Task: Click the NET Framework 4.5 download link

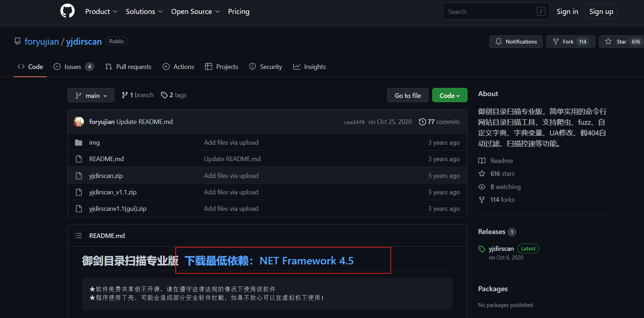Action: click(x=269, y=261)
